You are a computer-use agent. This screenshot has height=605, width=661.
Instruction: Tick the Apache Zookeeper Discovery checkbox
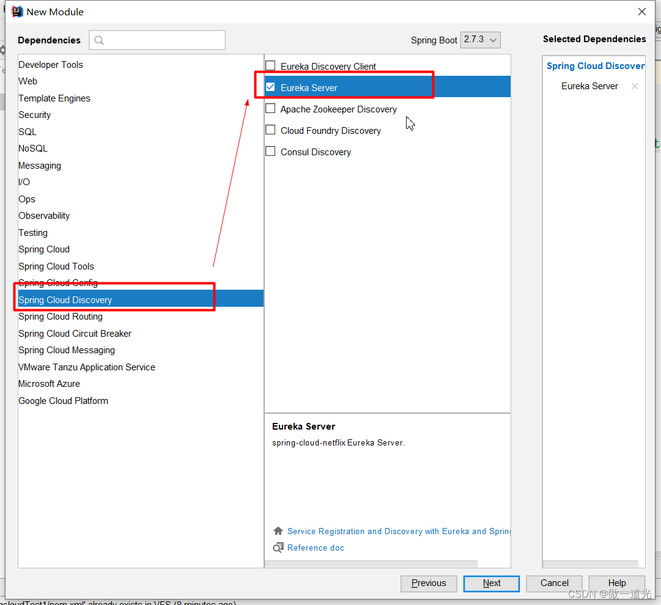click(x=270, y=109)
